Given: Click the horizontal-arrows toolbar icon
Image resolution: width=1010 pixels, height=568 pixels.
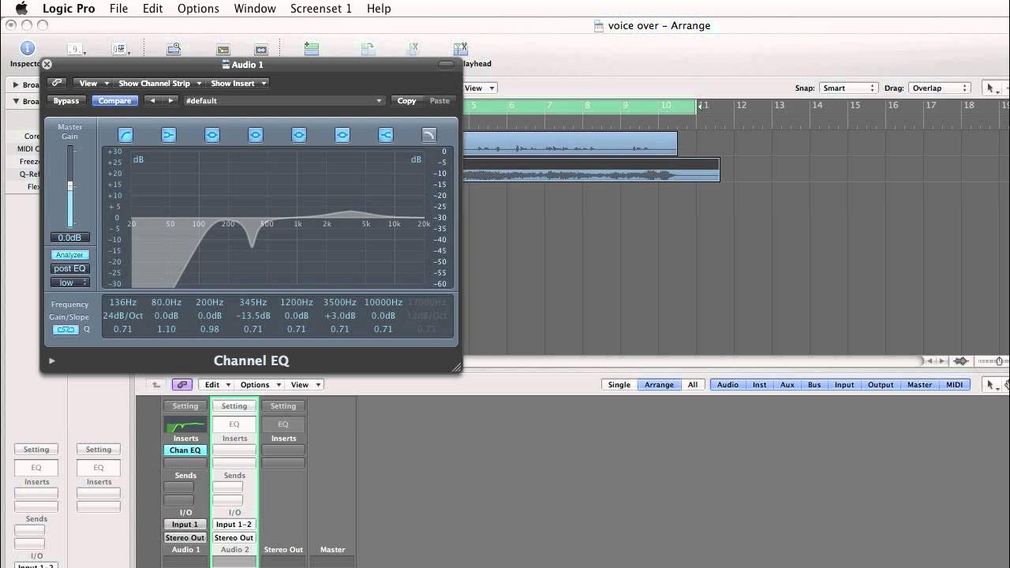Looking at the screenshot, I should point(261,50).
